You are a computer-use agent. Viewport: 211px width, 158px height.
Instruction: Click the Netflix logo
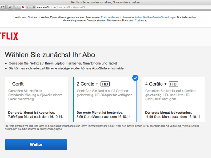9,36
